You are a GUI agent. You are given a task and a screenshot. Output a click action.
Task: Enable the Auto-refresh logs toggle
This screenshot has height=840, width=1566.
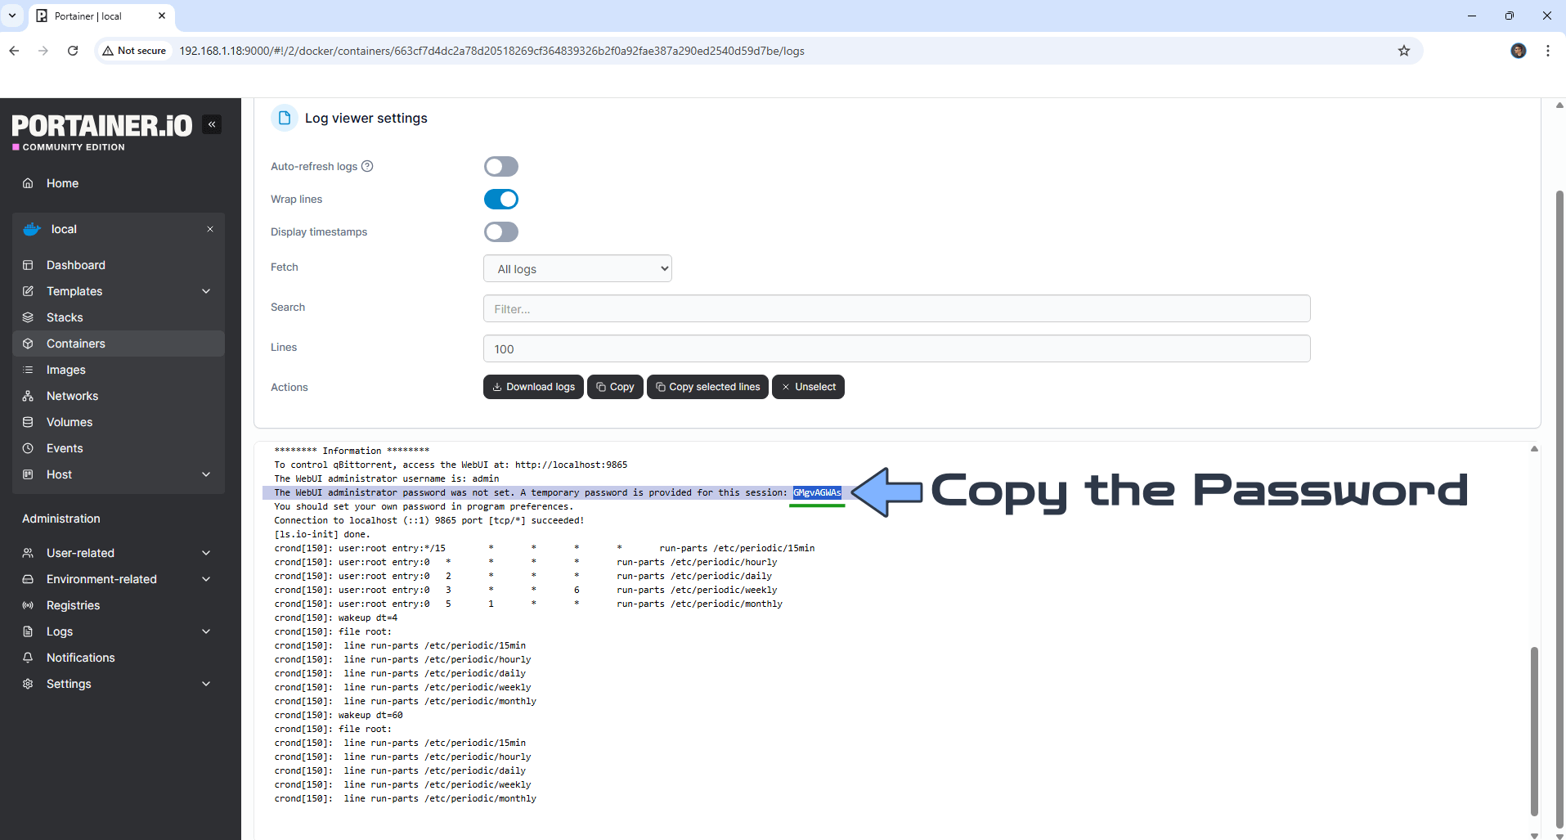pos(500,167)
